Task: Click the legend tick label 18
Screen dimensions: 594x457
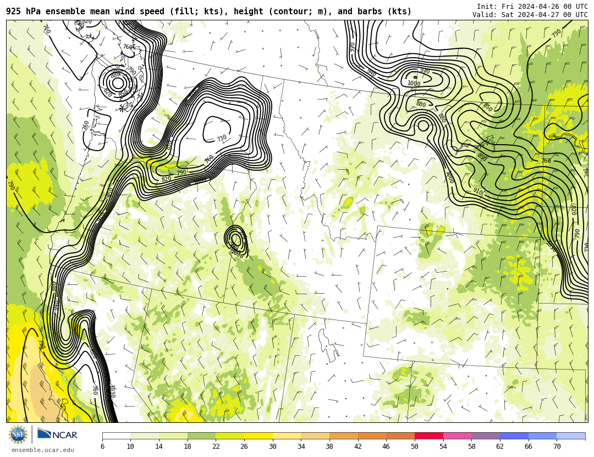Action: point(188,447)
